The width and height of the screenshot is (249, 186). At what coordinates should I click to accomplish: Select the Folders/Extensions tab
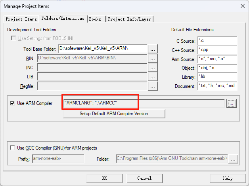(x=63, y=19)
